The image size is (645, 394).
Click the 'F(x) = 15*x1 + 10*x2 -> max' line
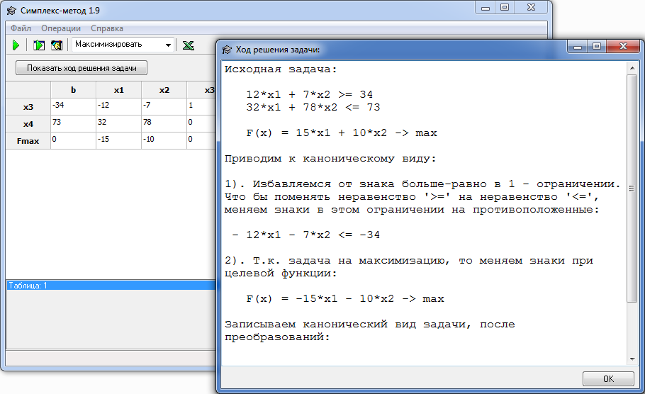[x=342, y=133]
